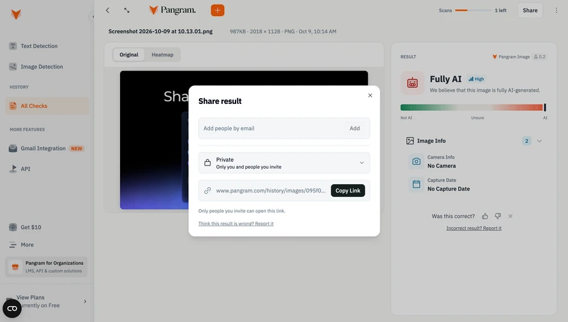Click the round chat widget icon
Screen dimensions: 568x322
(12, 309)
